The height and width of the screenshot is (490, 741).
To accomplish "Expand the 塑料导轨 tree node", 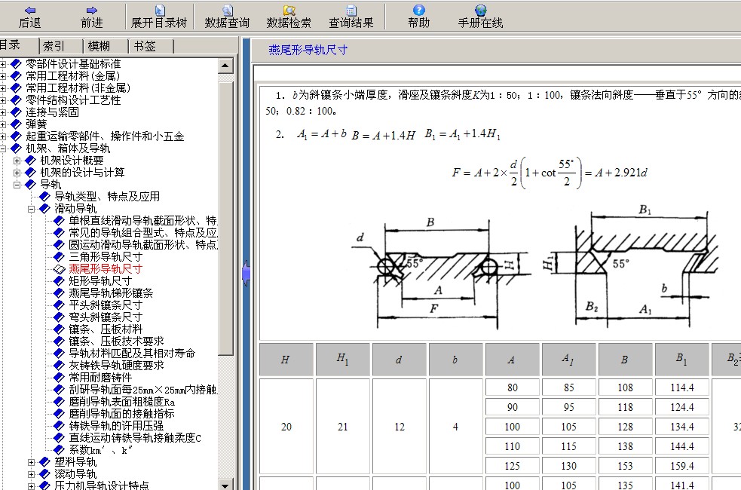I will pos(31,462).
